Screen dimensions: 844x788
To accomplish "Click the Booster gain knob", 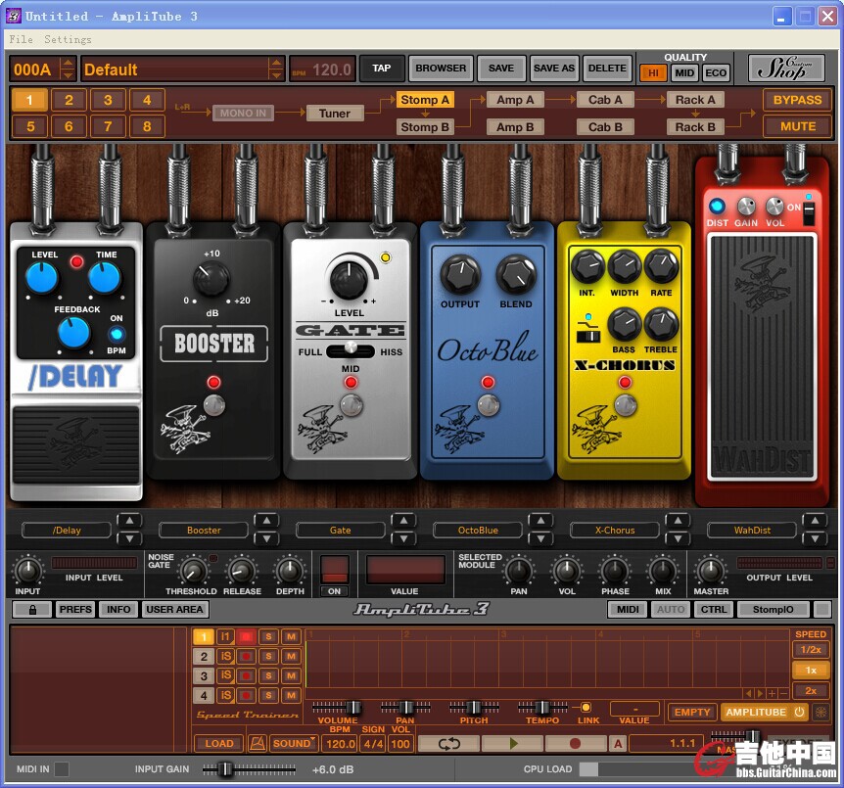I will pyautogui.click(x=211, y=279).
